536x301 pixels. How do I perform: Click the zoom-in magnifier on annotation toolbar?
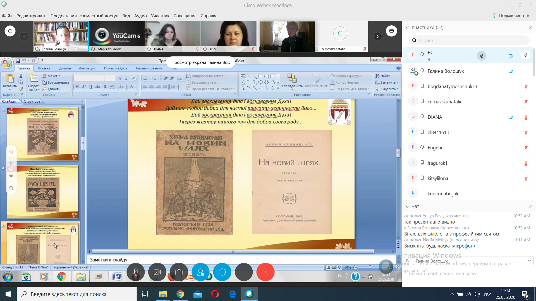(x=11, y=176)
